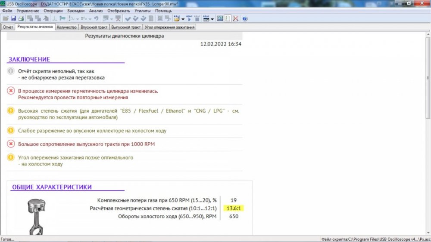Click the run script play icon
This screenshot has width=431, height=242.
point(189,18)
